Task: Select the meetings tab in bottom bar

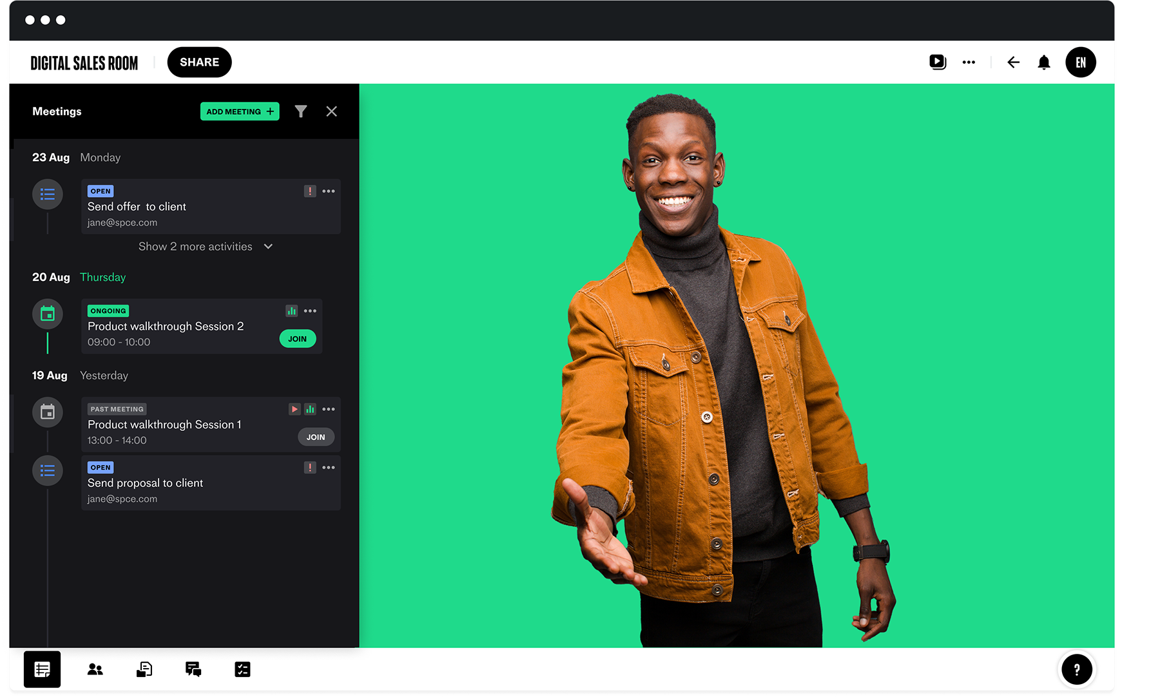Action: click(43, 669)
